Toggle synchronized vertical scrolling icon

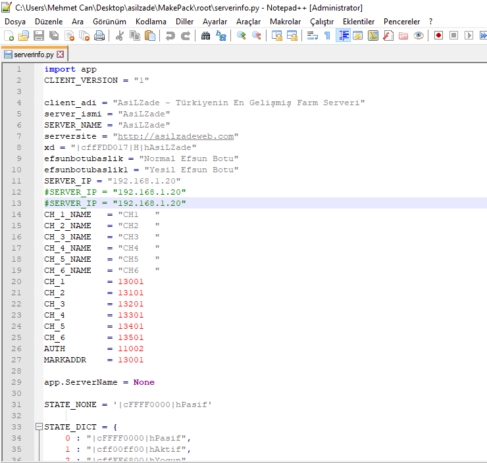[276, 36]
